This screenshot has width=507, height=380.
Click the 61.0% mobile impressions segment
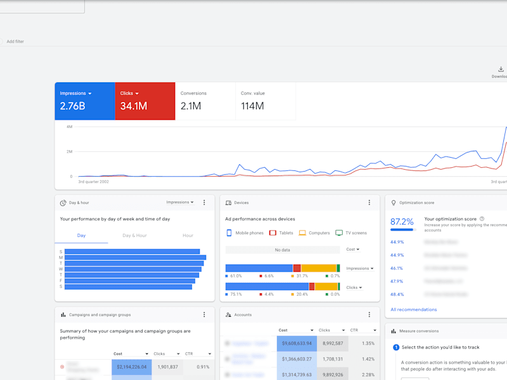(x=259, y=268)
